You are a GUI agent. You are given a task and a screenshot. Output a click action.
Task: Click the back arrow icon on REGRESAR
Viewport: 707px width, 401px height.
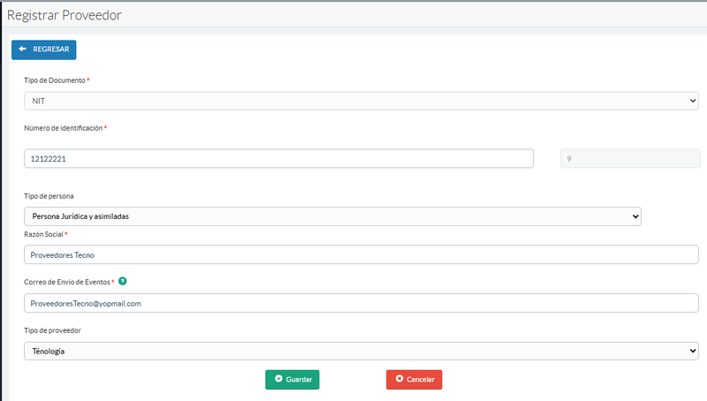coord(22,49)
